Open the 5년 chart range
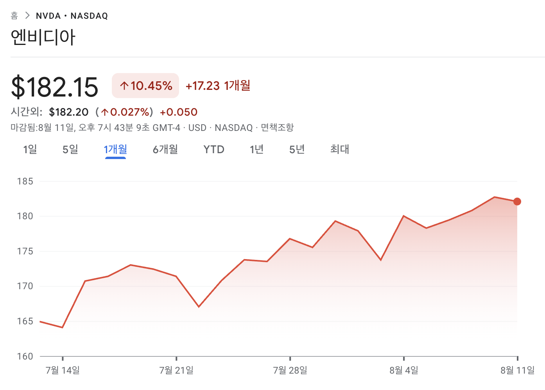 pos(297,149)
